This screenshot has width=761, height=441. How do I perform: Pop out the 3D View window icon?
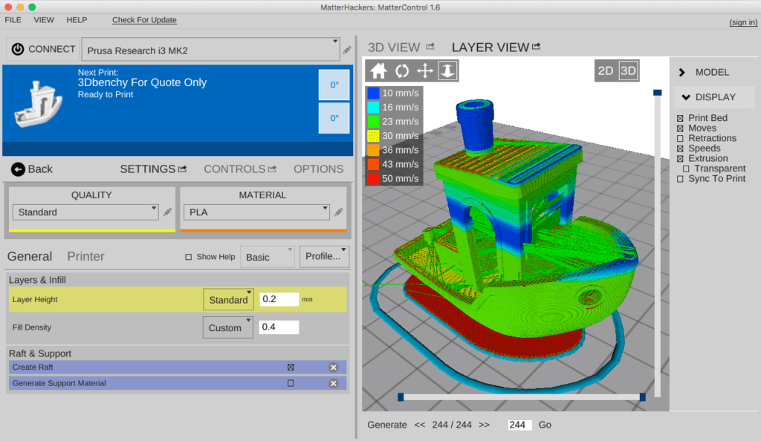click(x=430, y=47)
